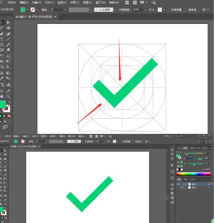Viewport: 215px width, 223px height.
Task: Open 效果(C) menu in top window
Action: 74,3
